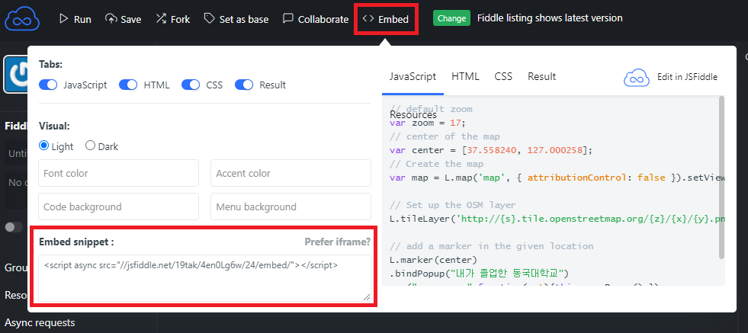The width and height of the screenshot is (748, 333).
Task: Click the Prefer iframe? link
Action: 338,242
